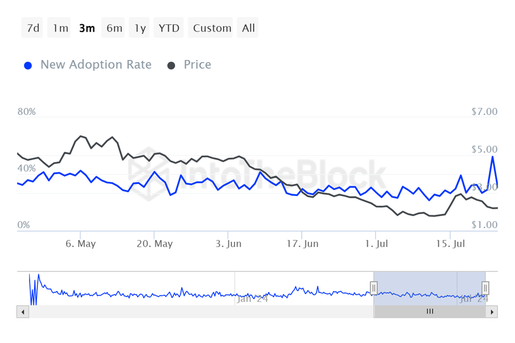This screenshot has height=343, width=515.
Task: Open the Custom date range picker
Action: pos(212,28)
